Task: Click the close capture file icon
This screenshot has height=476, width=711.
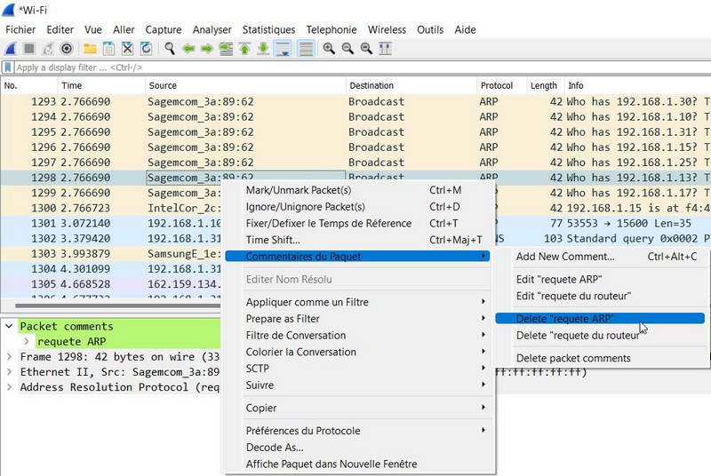Action: tap(127, 48)
